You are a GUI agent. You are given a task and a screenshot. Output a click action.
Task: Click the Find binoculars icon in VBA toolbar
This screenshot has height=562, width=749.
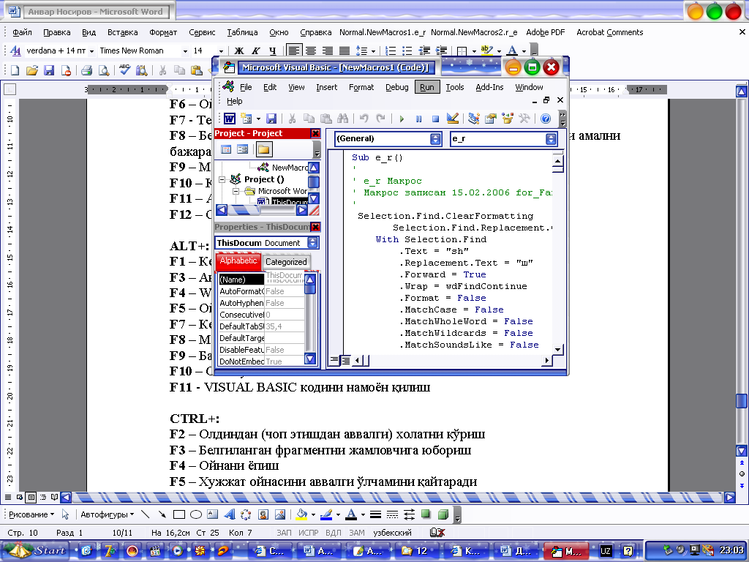343,119
